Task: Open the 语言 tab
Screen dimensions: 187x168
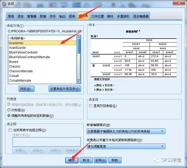Action: click(x=20, y=16)
